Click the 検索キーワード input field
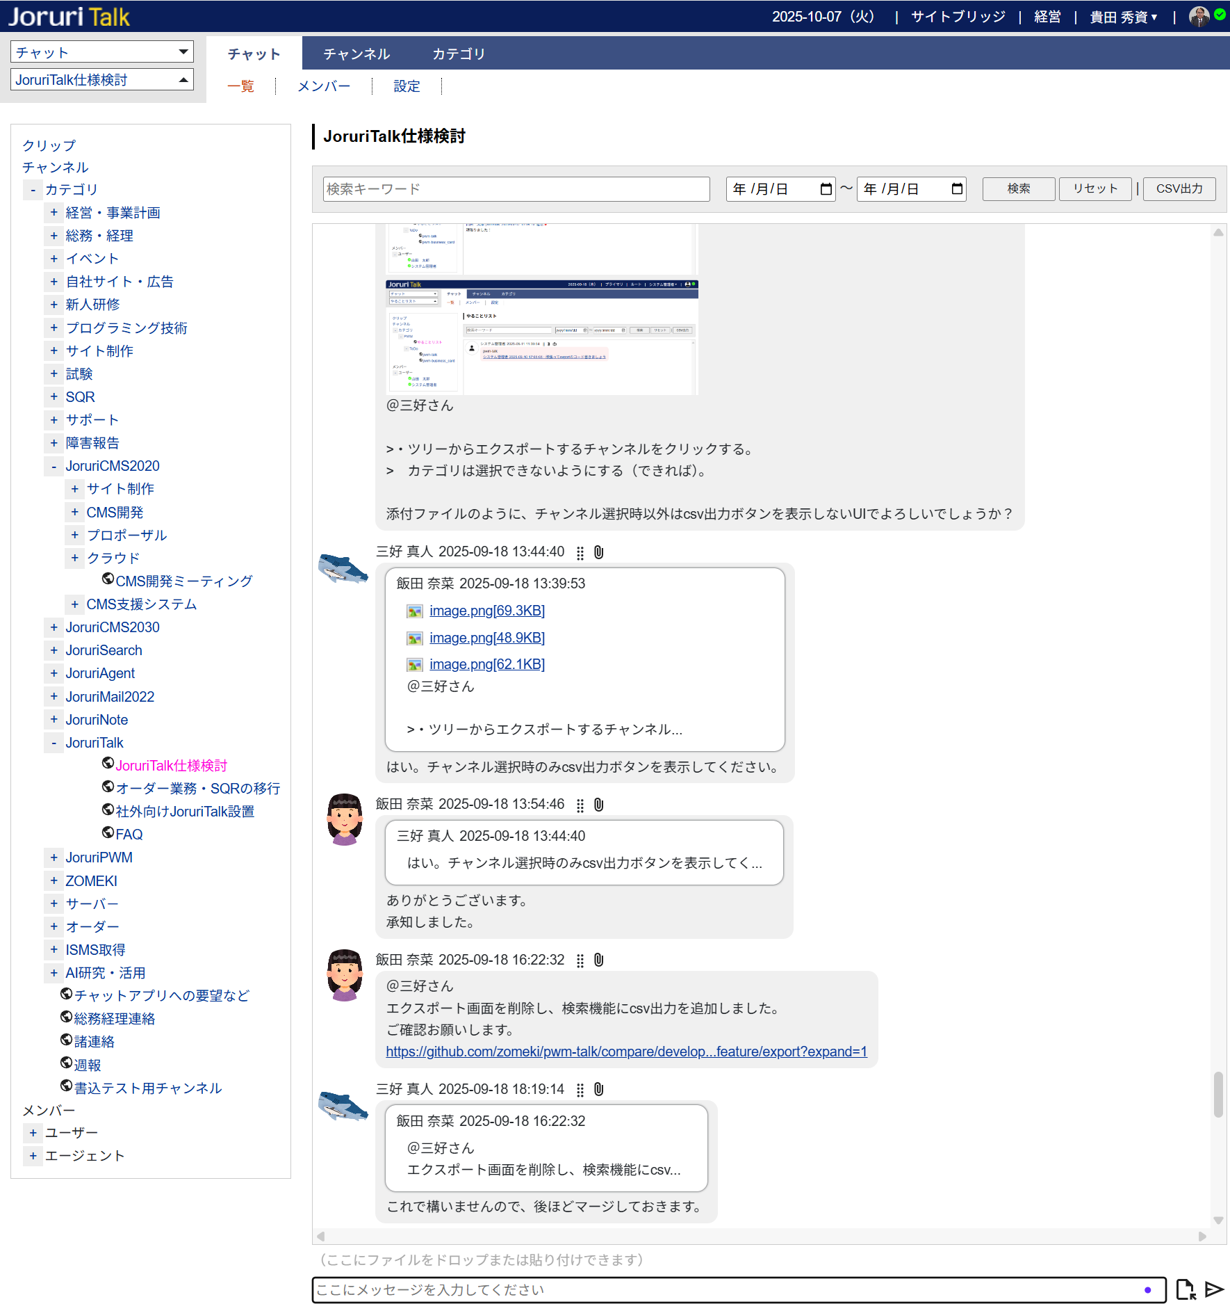The image size is (1230, 1304). 516,189
